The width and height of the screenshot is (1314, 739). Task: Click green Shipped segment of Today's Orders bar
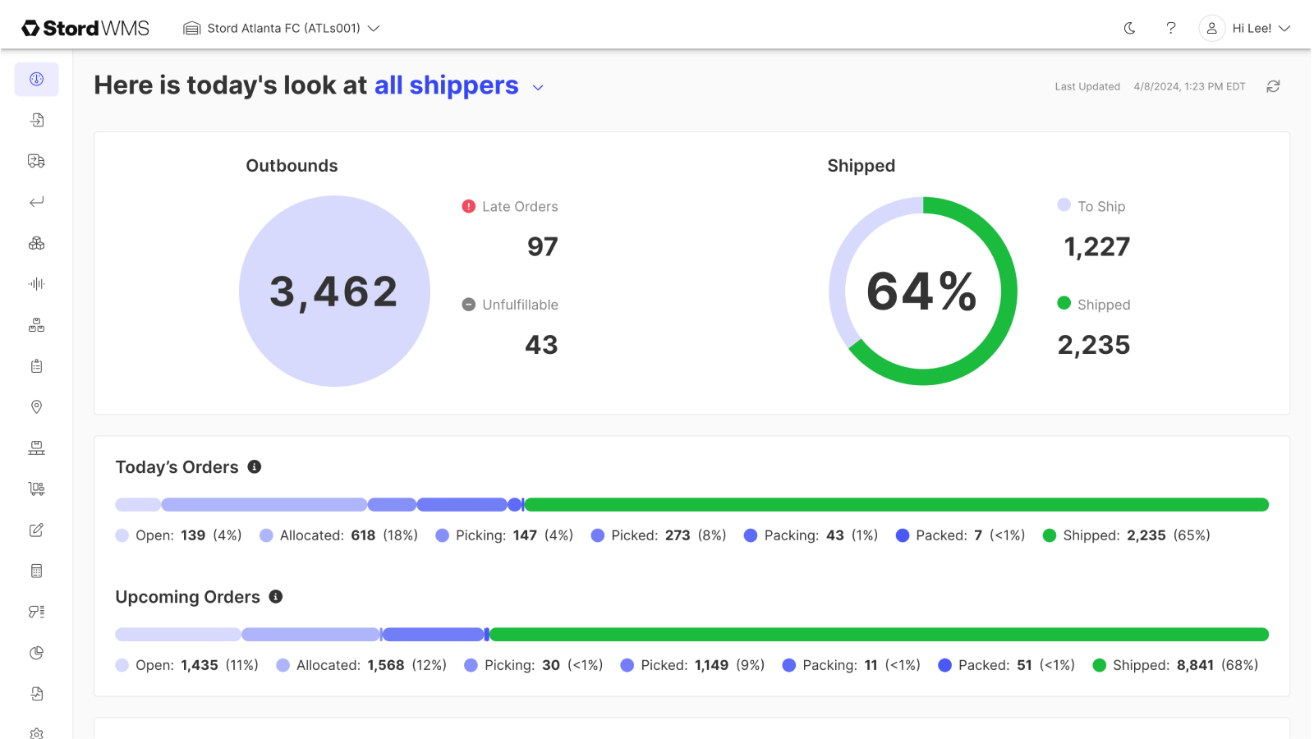[x=896, y=504]
